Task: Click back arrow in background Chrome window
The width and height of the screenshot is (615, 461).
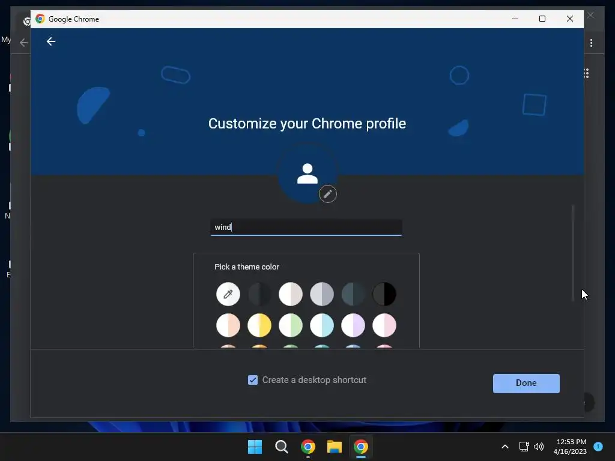Action: click(x=24, y=43)
